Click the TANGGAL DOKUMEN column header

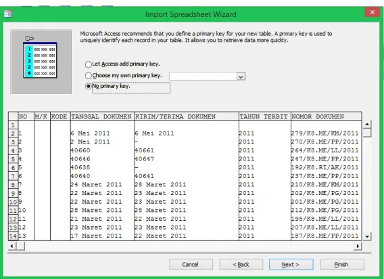pyautogui.click(x=102, y=116)
